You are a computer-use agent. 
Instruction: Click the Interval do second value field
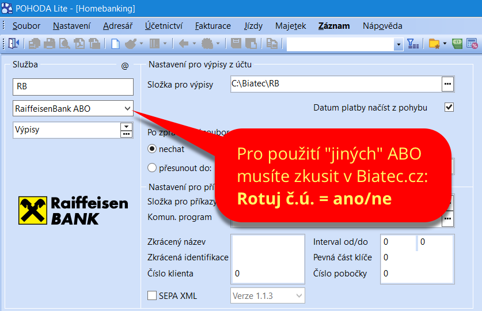pos(435,242)
